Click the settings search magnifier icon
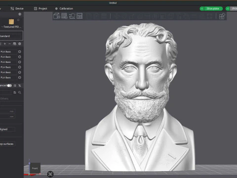Image resolution: width=237 pixels, height=178 pixels. (20, 92)
